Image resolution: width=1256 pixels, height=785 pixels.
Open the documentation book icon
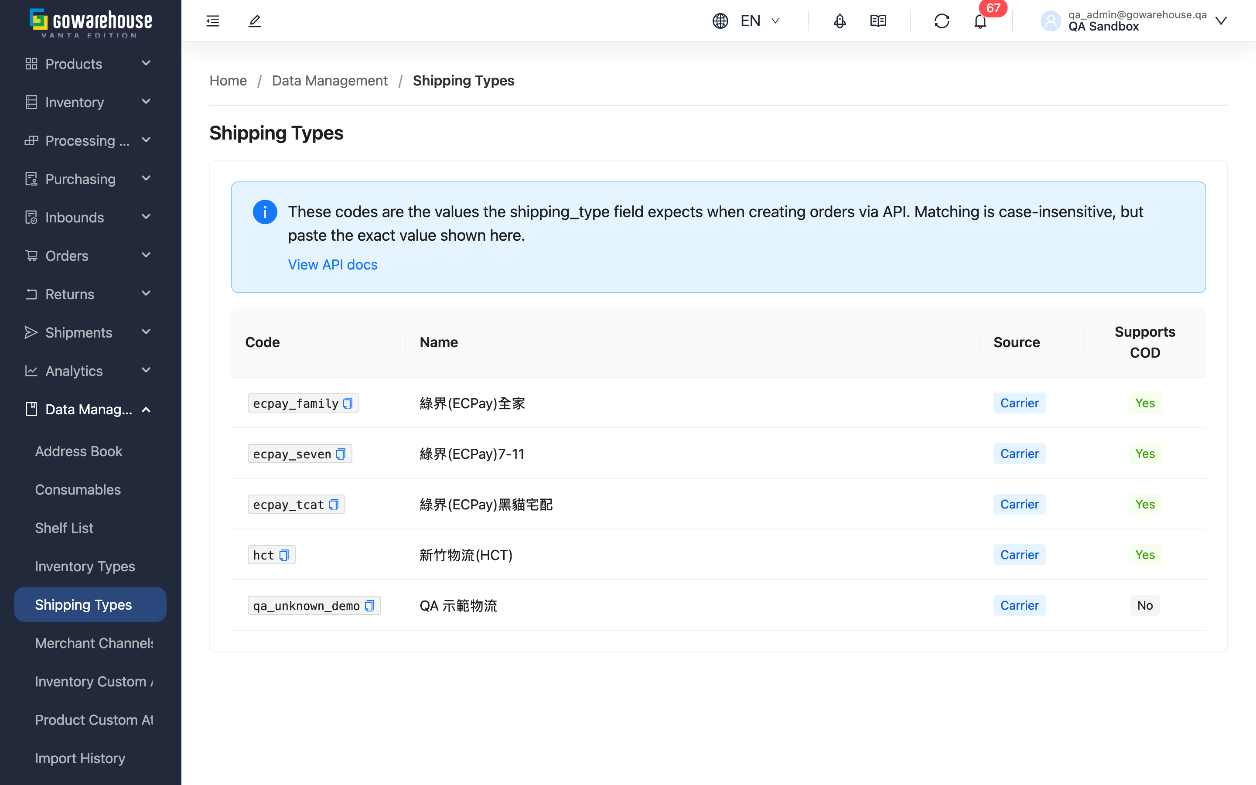tap(878, 21)
